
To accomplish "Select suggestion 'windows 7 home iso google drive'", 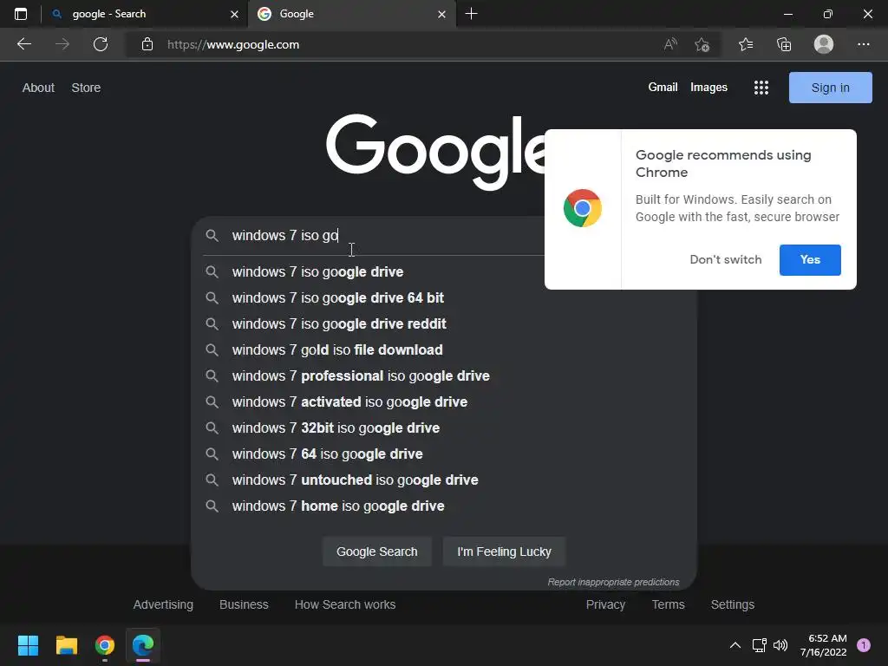I will (x=443, y=506).
